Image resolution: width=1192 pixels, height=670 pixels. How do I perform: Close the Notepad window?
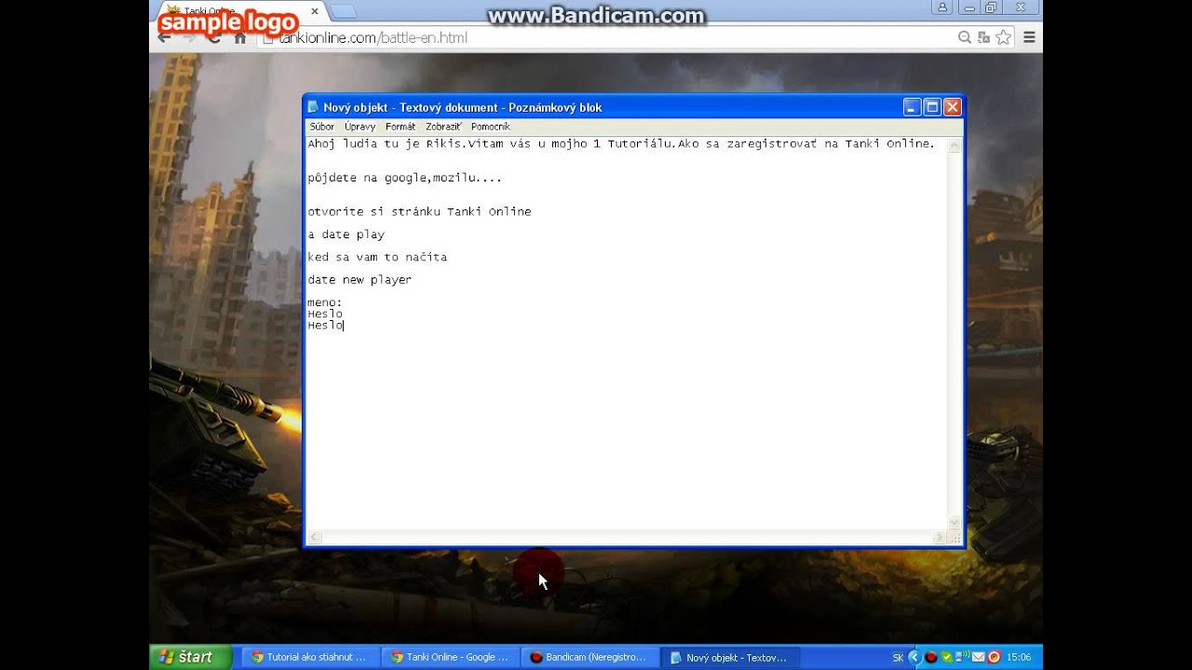point(953,107)
